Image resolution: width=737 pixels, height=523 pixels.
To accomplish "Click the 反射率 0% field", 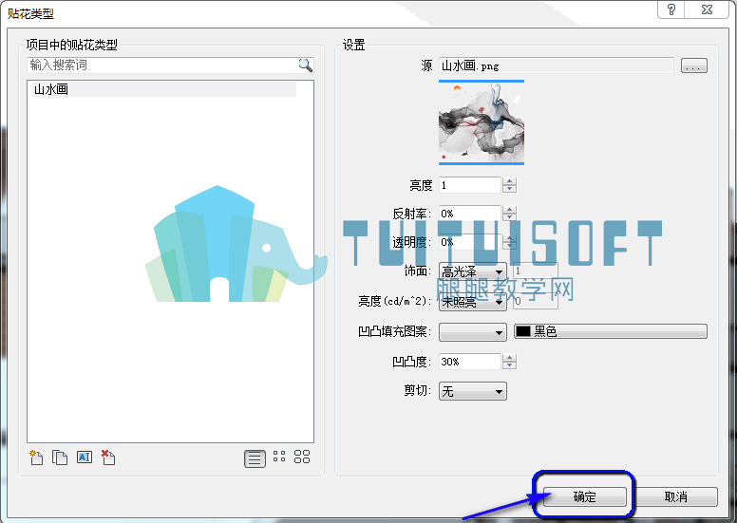I will click(469, 214).
